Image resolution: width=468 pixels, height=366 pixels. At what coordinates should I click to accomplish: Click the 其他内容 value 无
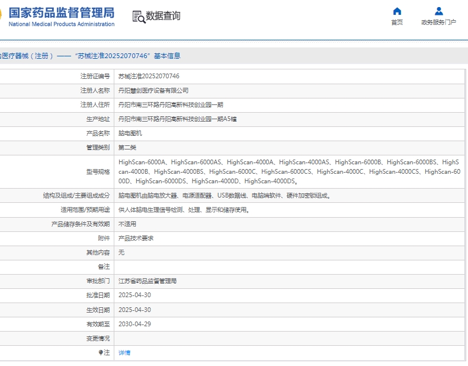tap(121, 253)
